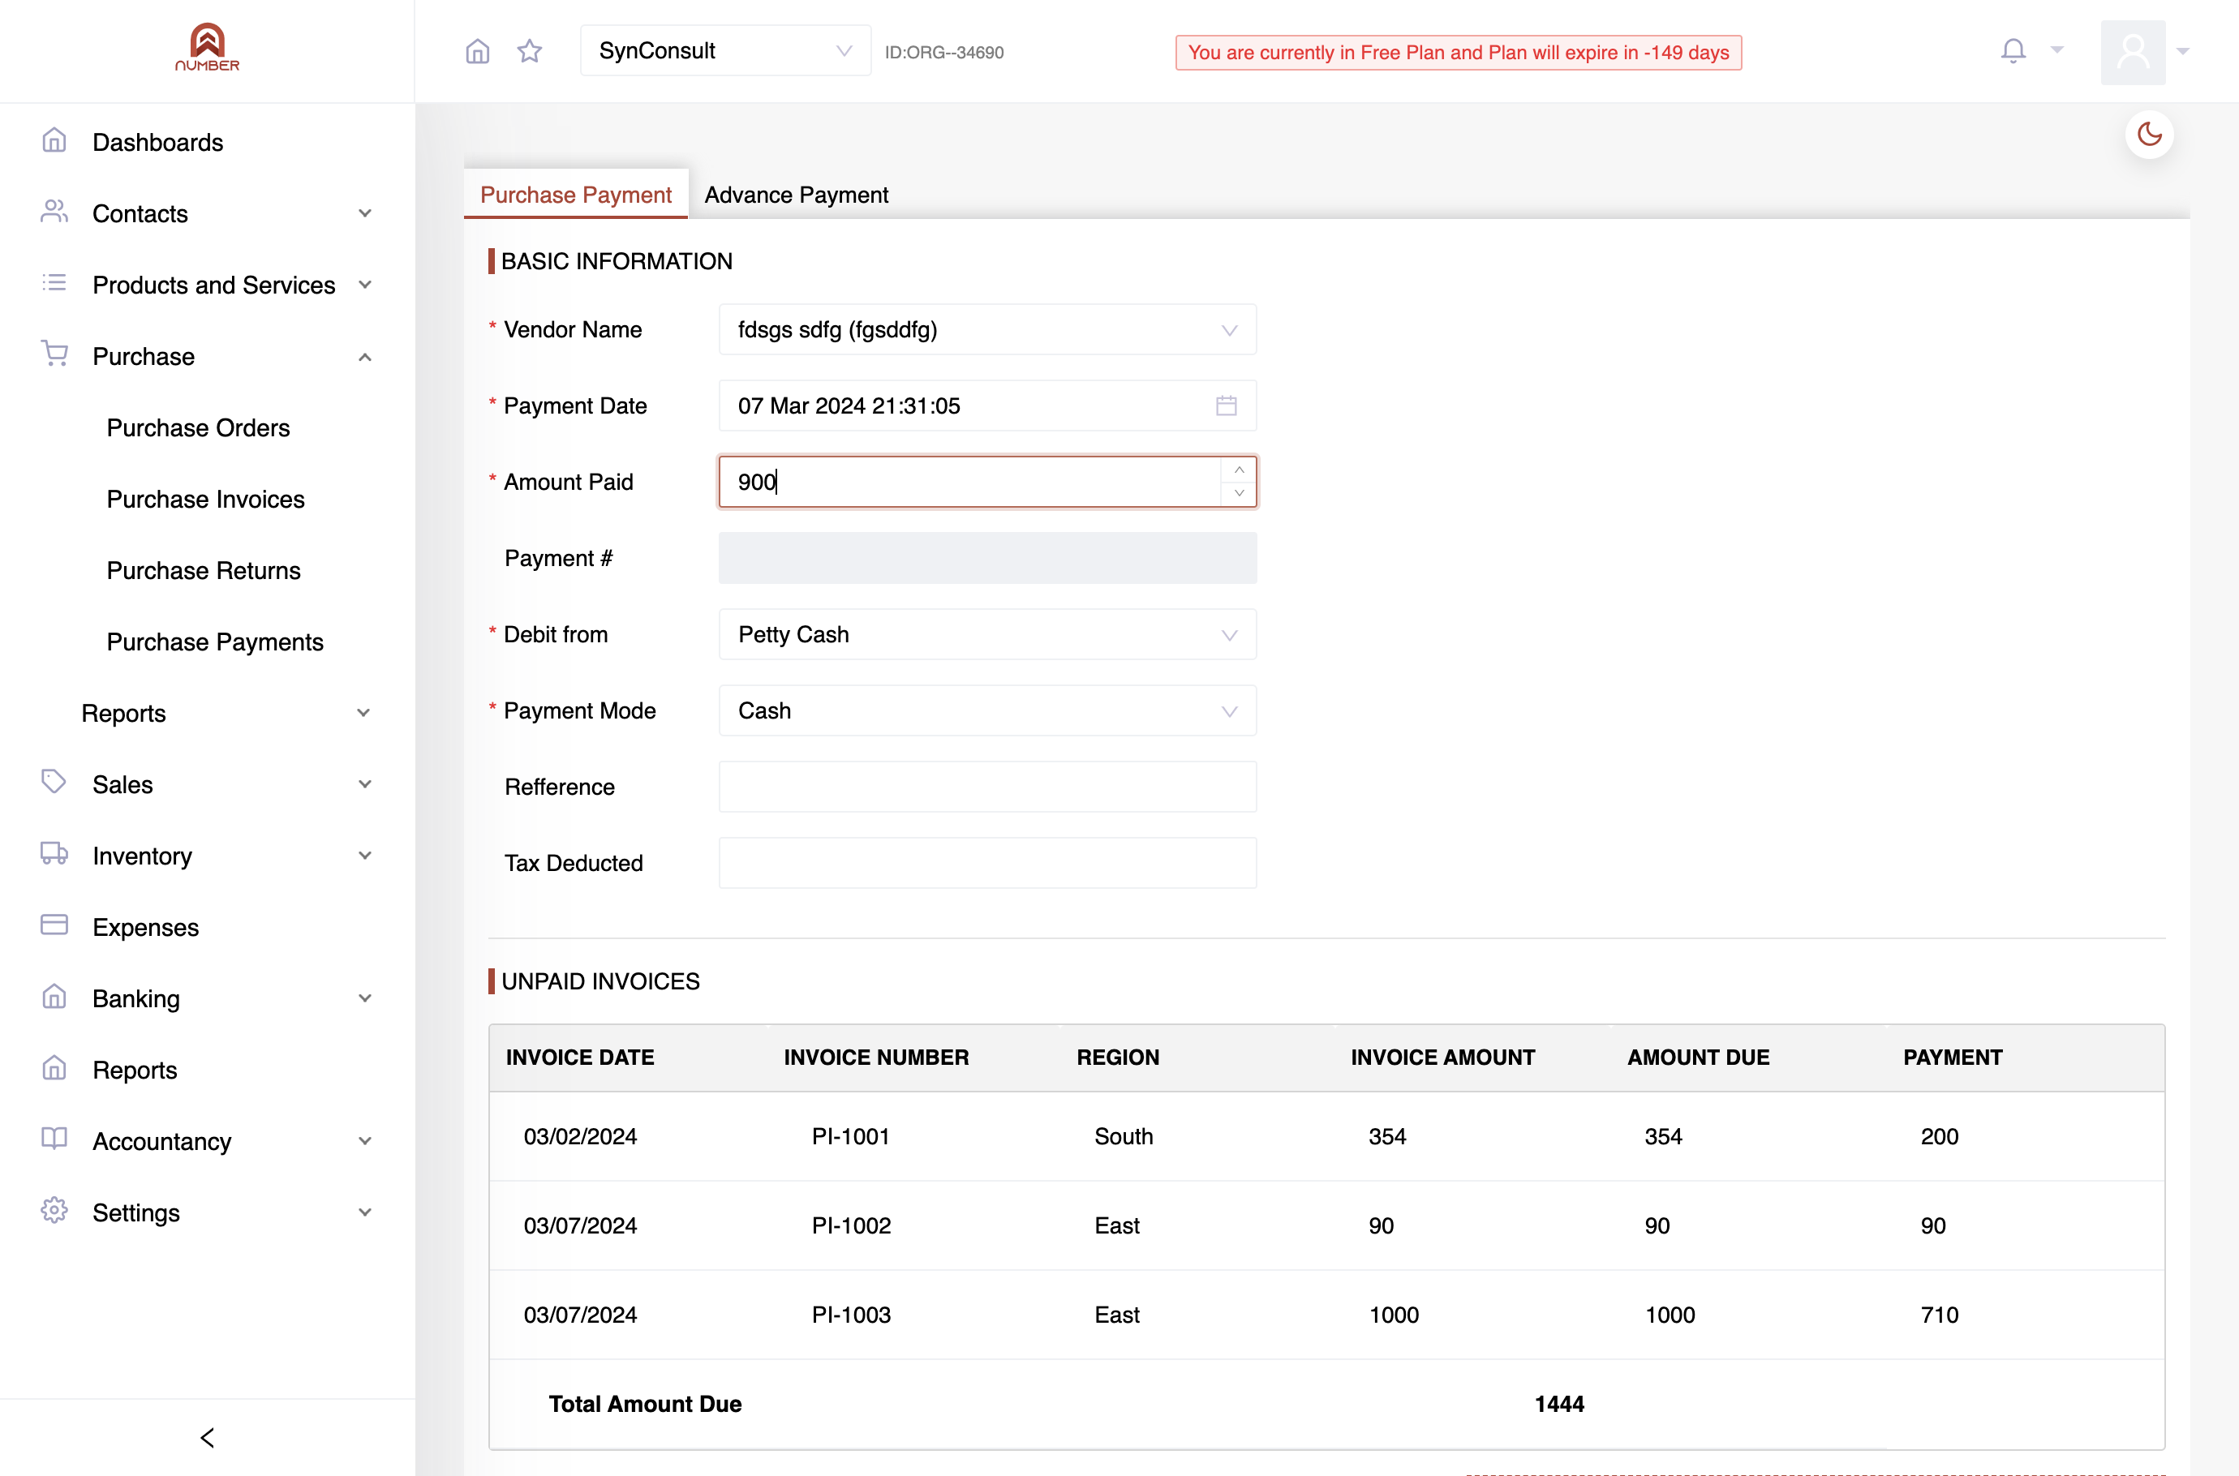Click the favorite star icon
The image size is (2239, 1476).
tap(530, 51)
